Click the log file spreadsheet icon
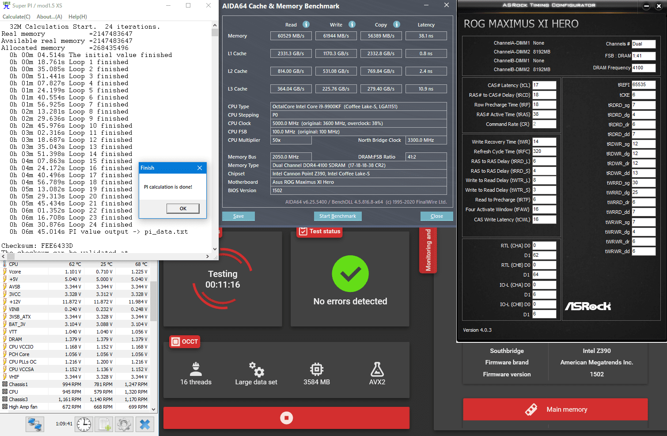The height and width of the screenshot is (436, 667). (x=104, y=425)
